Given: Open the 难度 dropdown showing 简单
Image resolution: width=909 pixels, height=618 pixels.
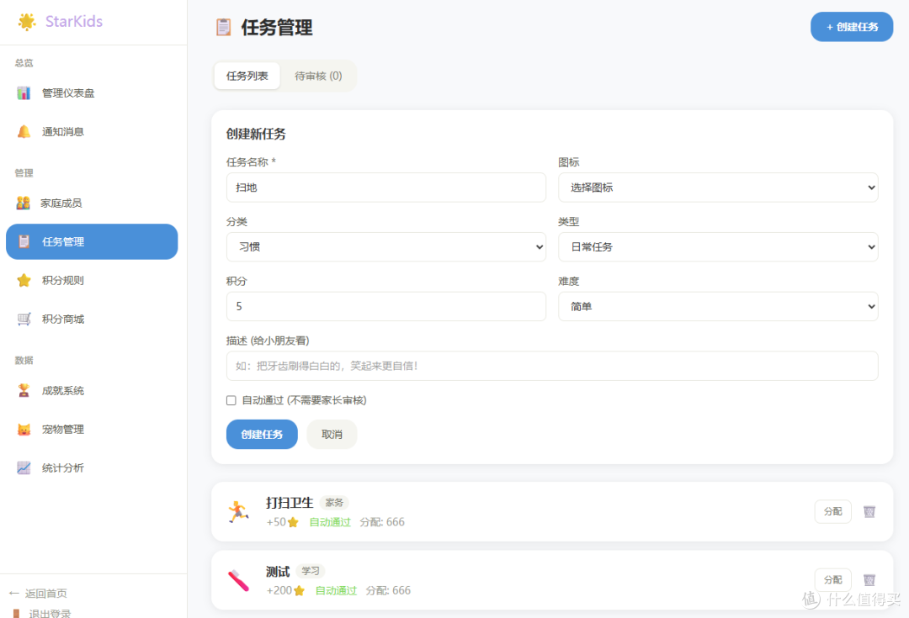Looking at the screenshot, I should tap(718, 306).
